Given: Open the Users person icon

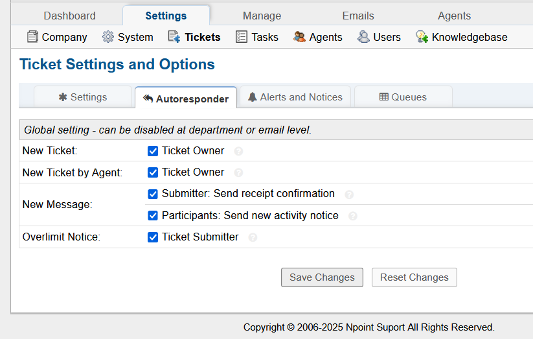Looking at the screenshot, I should 363,36.
